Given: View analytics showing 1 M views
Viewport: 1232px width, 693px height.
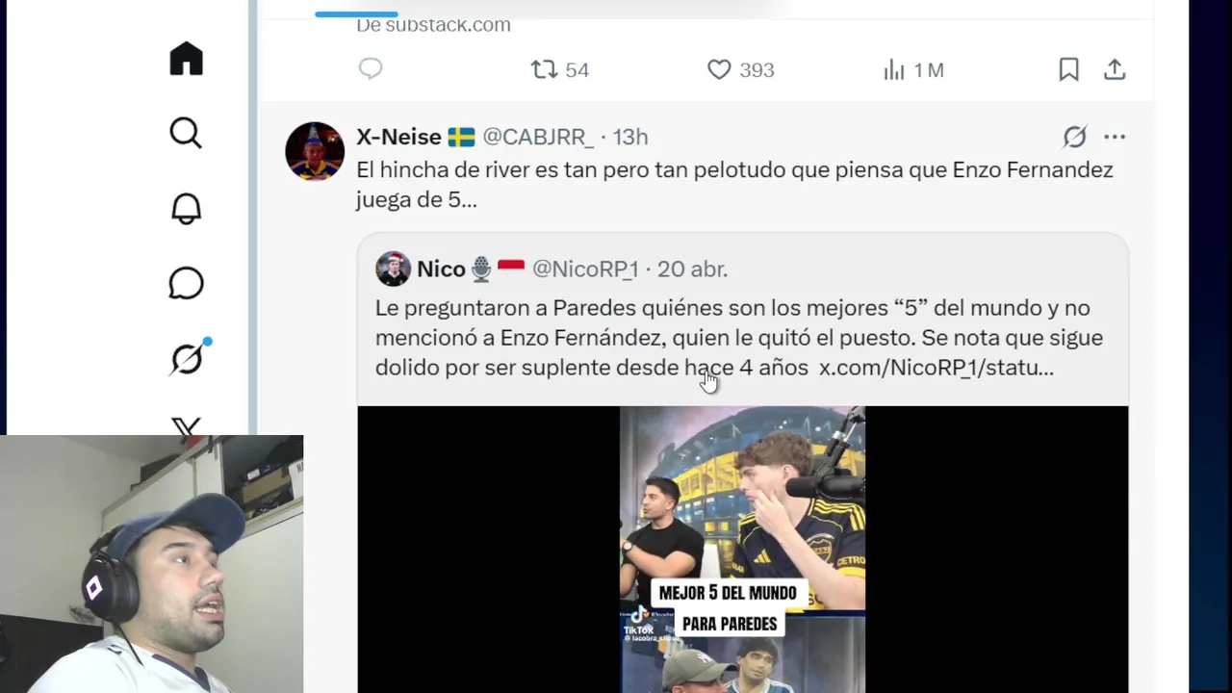Looking at the screenshot, I should click(x=913, y=69).
